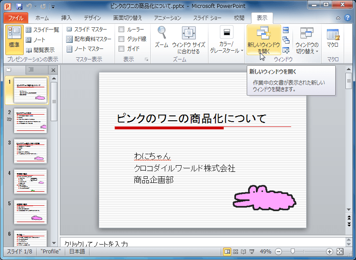
Task: Select slide 5 thumbnail
Action: (30, 212)
